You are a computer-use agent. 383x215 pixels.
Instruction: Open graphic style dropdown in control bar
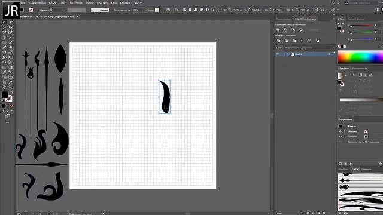point(161,10)
